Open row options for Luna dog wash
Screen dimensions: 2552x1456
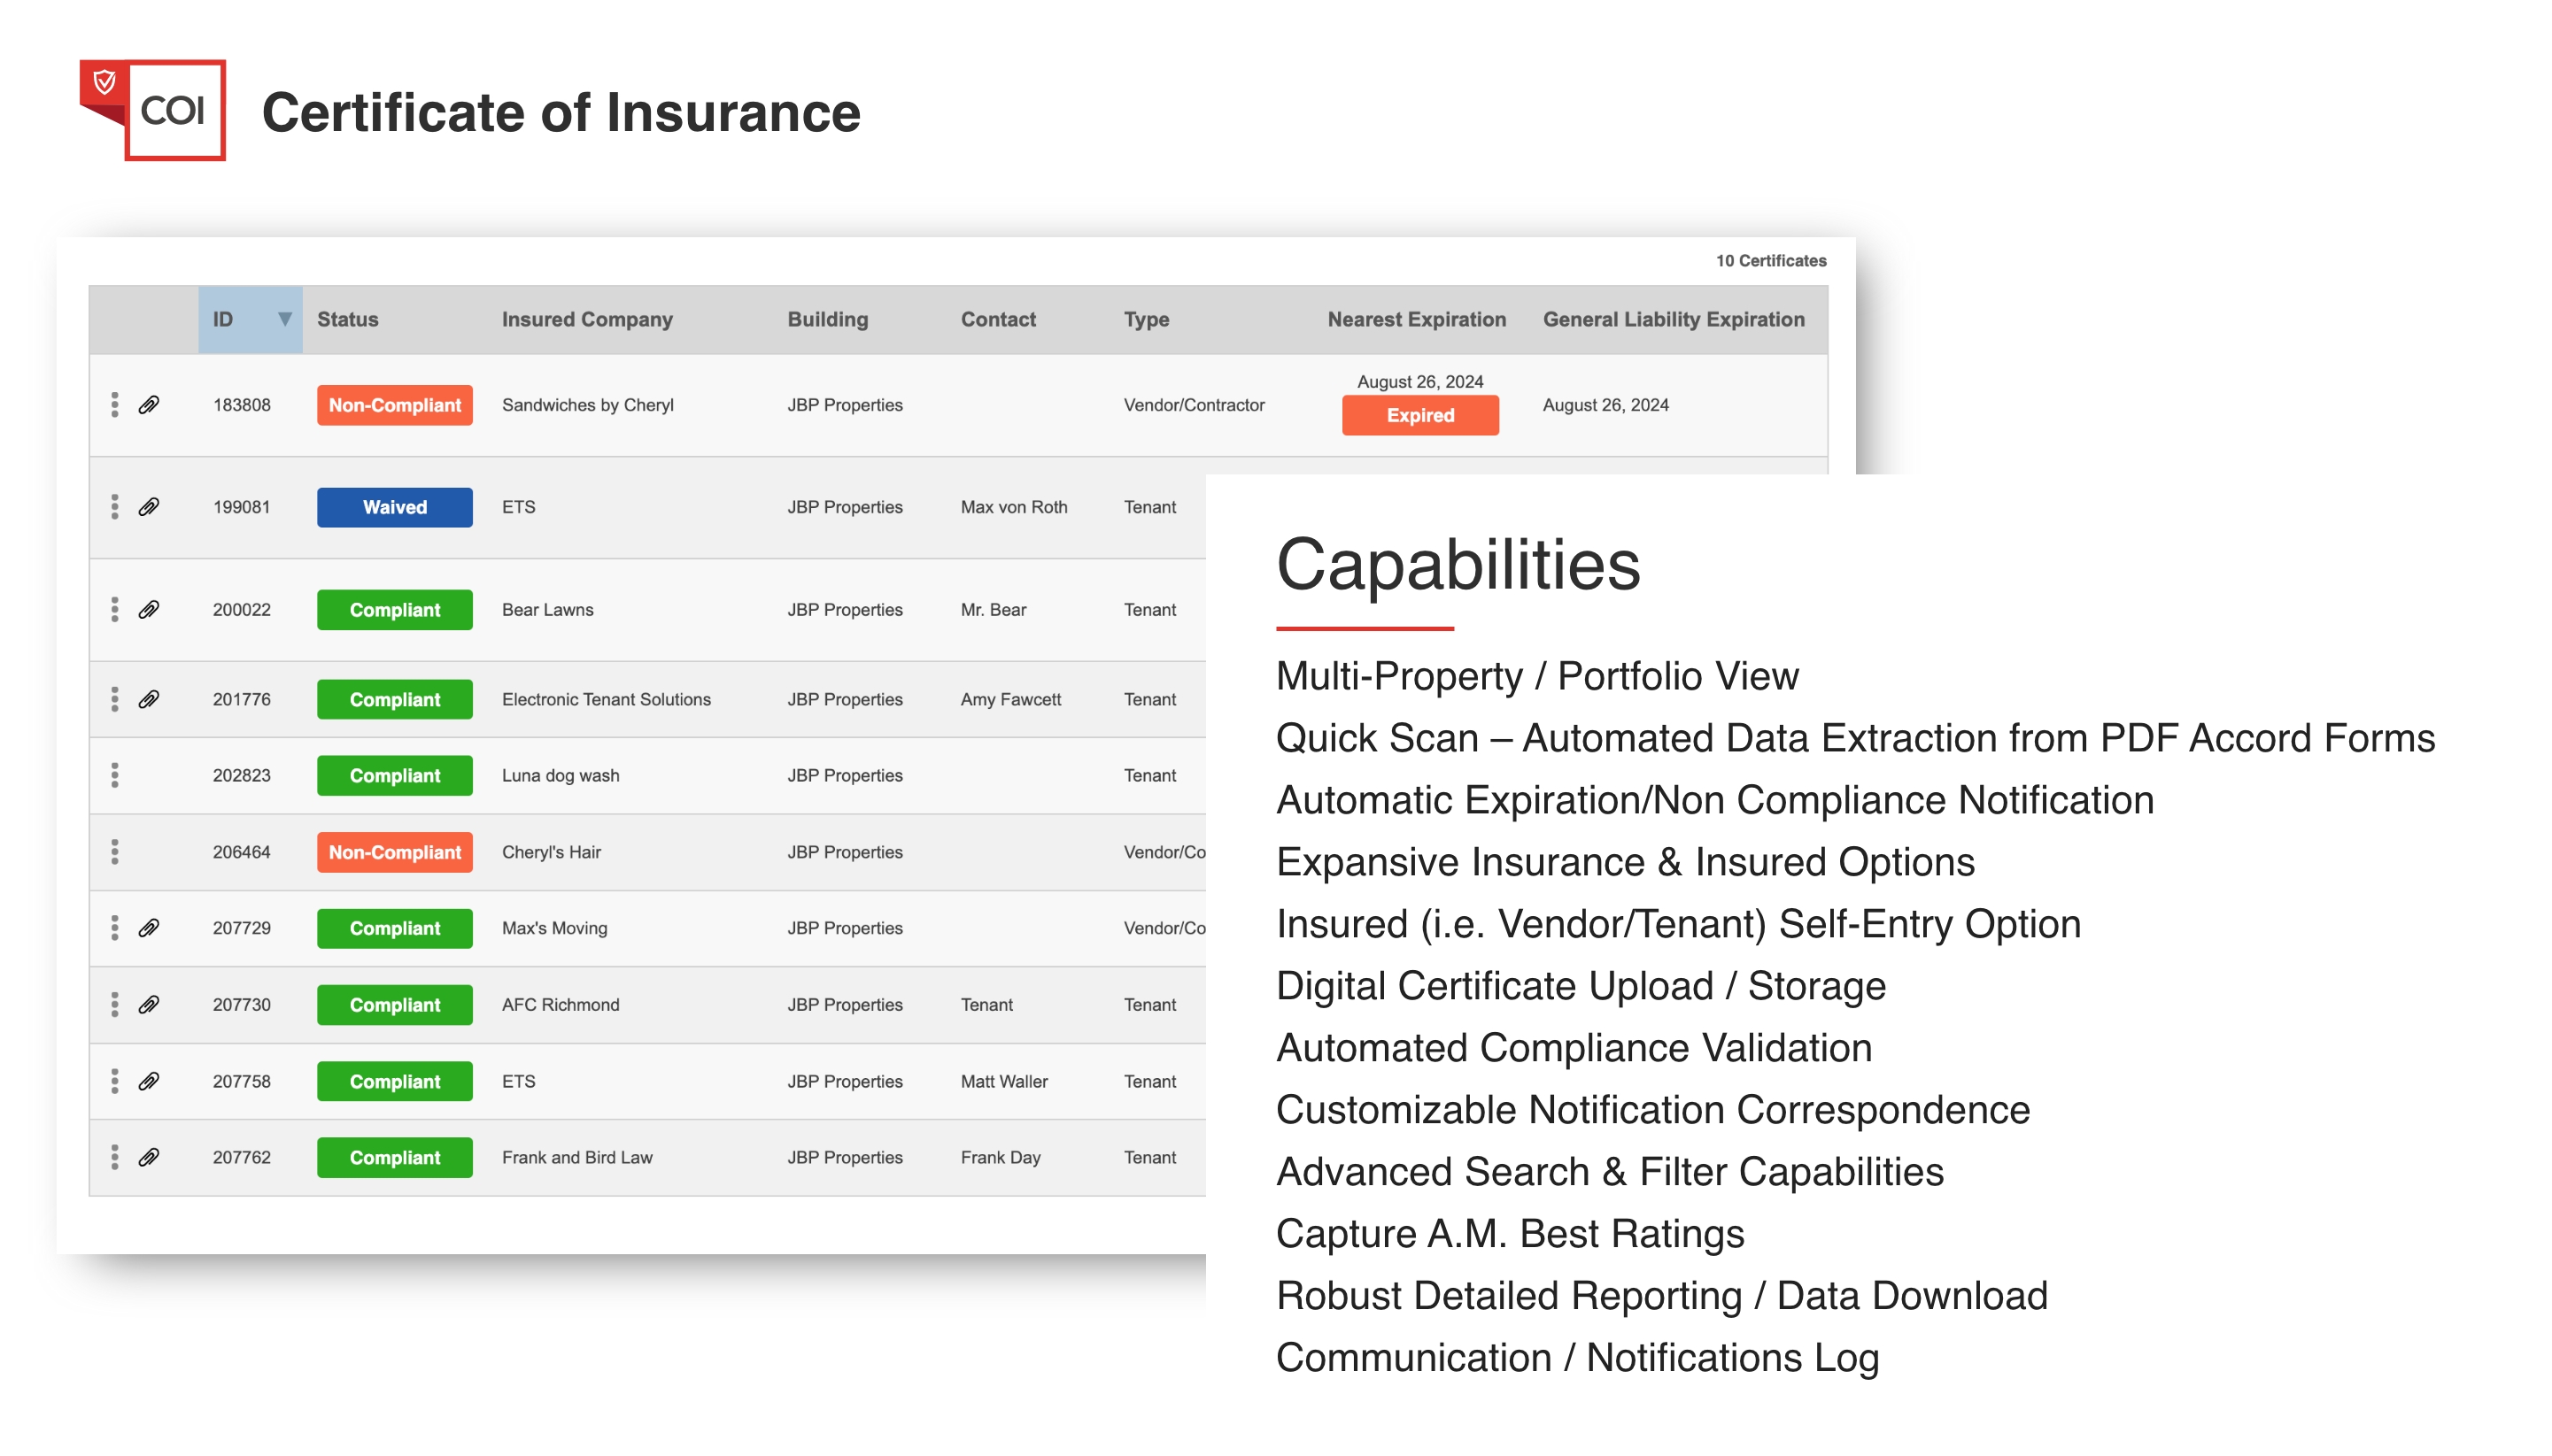(x=114, y=775)
